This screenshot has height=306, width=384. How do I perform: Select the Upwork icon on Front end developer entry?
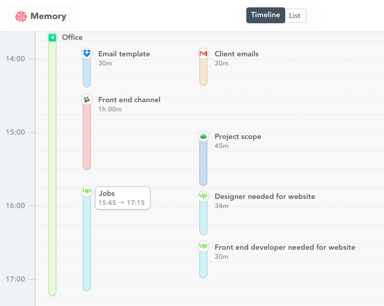click(x=203, y=246)
